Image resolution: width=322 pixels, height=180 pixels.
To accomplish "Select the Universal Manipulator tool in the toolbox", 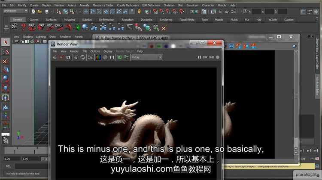I will [6, 97].
